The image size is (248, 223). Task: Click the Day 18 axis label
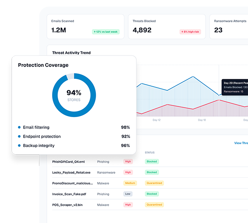tap(202, 120)
